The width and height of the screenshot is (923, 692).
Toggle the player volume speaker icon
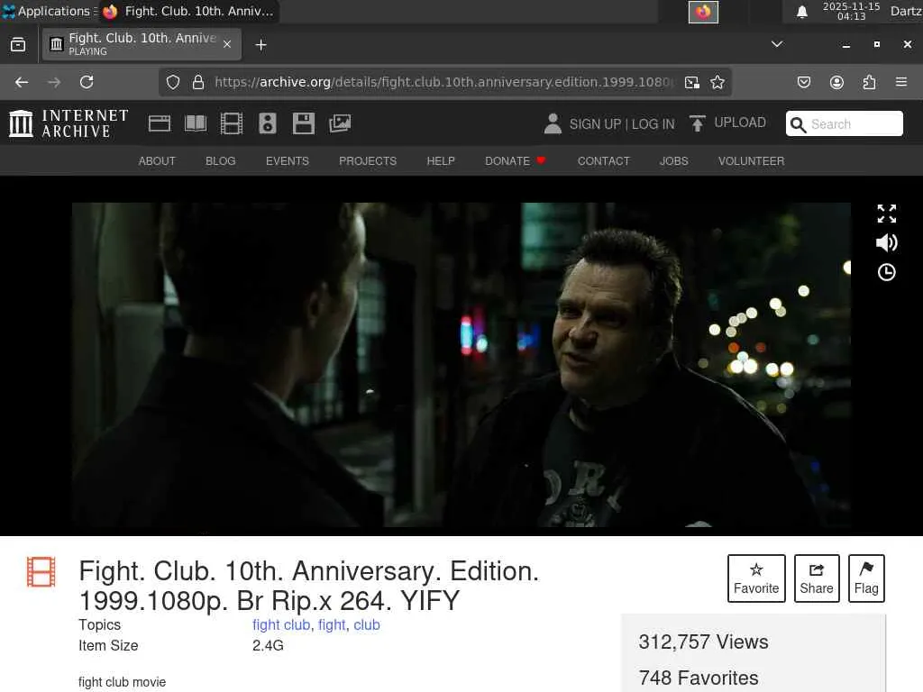(x=887, y=242)
